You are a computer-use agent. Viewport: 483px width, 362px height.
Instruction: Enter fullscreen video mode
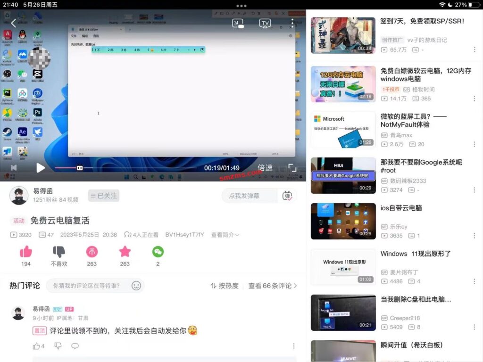pyautogui.click(x=292, y=168)
